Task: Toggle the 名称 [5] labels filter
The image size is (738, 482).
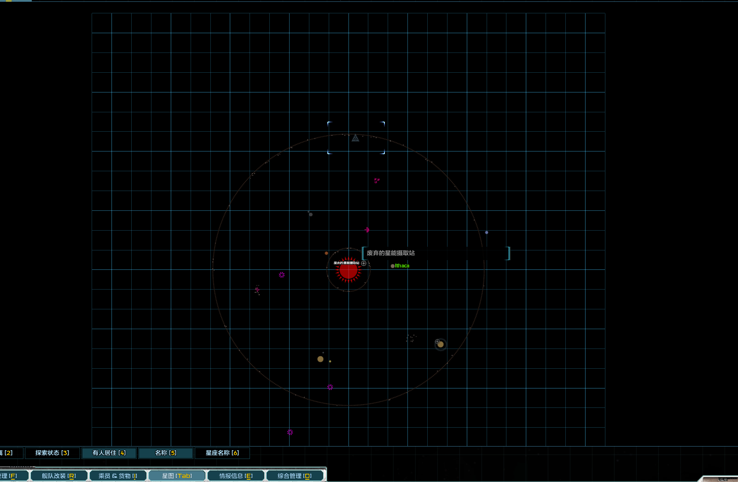Action: (166, 453)
